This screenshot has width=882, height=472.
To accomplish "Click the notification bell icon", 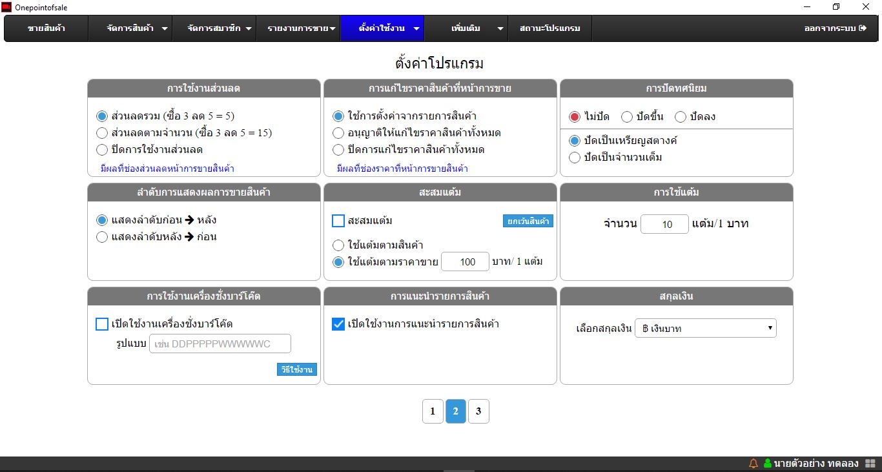I will point(753,464).
